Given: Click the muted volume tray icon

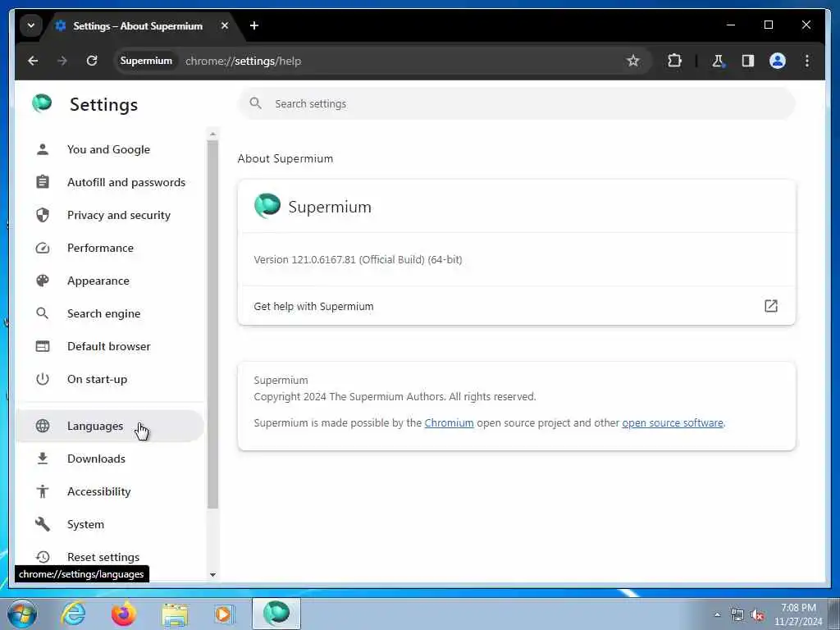Looking at the screenshot, I should [x=757, y=615].
